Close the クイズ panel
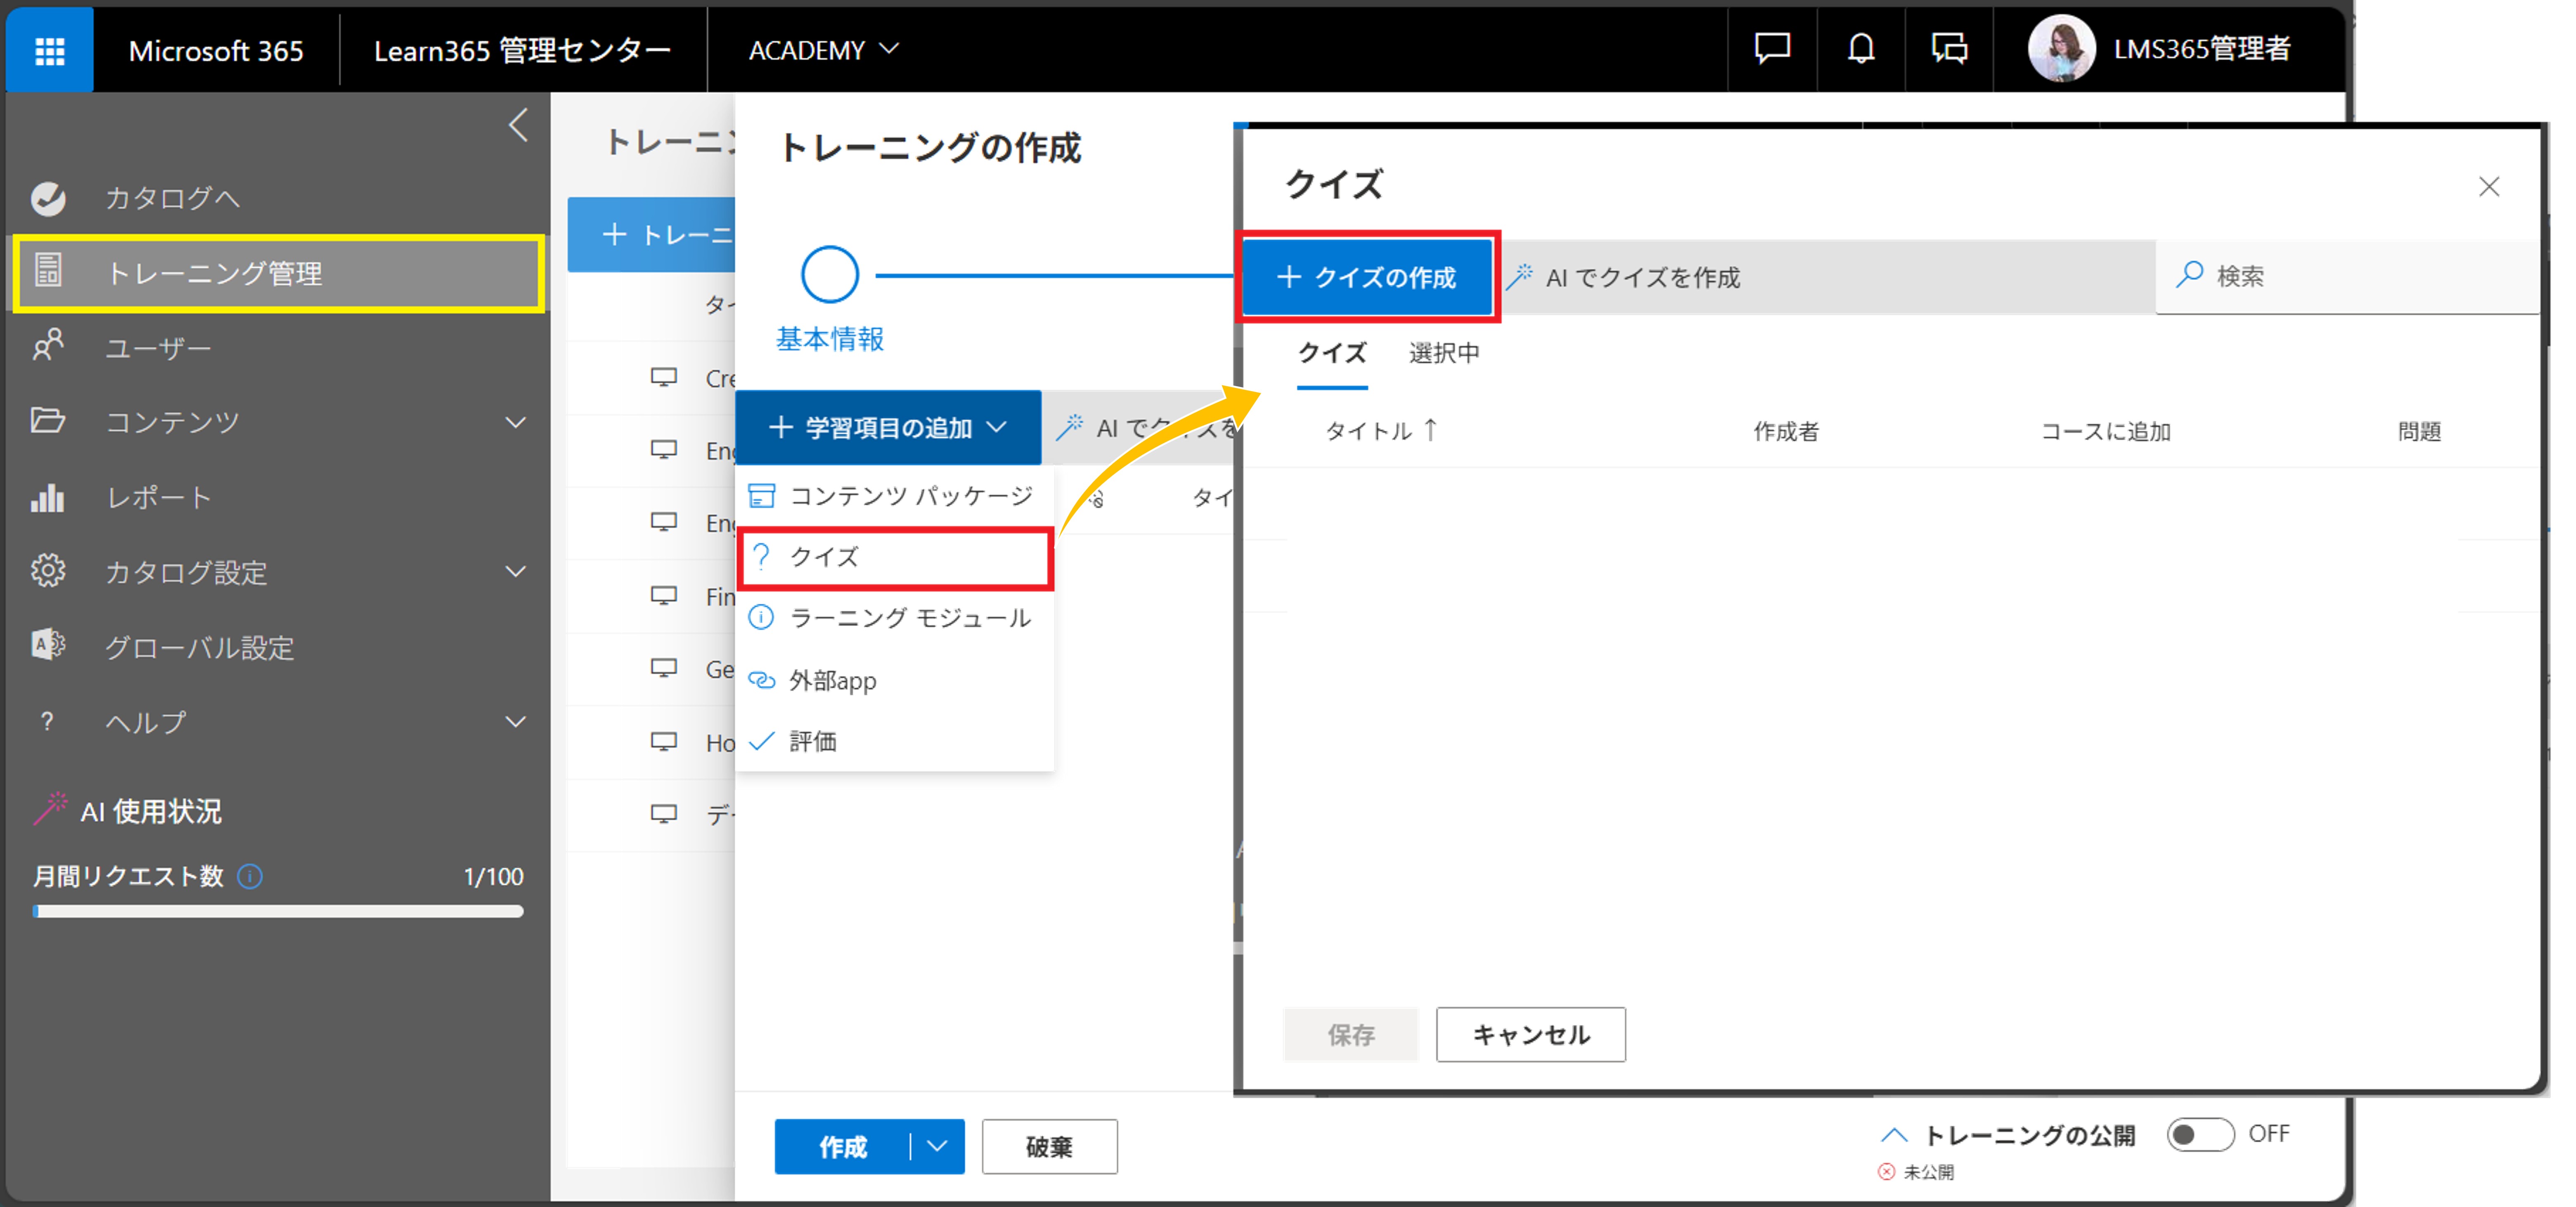The image size is (2576, 1207). [2489, 187]
